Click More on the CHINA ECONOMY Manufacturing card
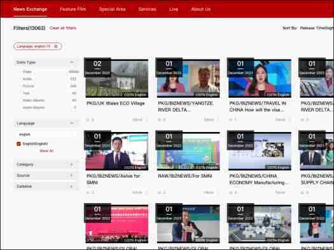Screen dimensions: 334x250 pos(280,192)
